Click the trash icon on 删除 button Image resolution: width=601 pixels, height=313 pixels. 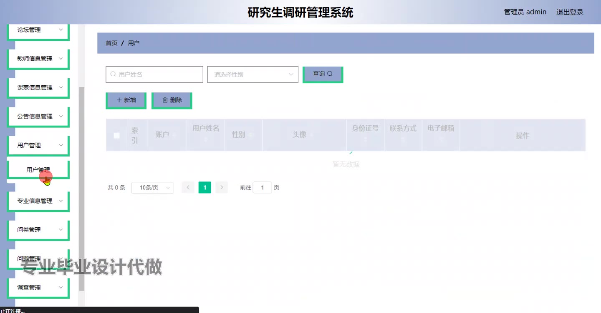(165, 100)
